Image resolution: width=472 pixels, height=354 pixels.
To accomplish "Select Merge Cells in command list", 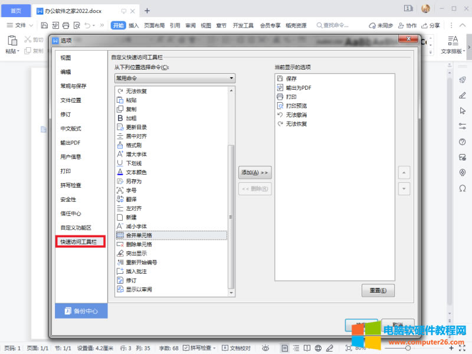I will (x=139, y=235).
